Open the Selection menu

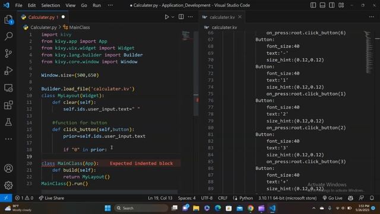[x=50, y=5]
